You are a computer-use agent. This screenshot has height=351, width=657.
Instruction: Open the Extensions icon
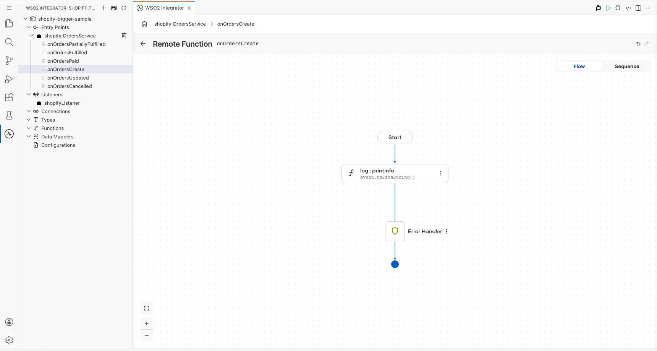coord(9,97)
